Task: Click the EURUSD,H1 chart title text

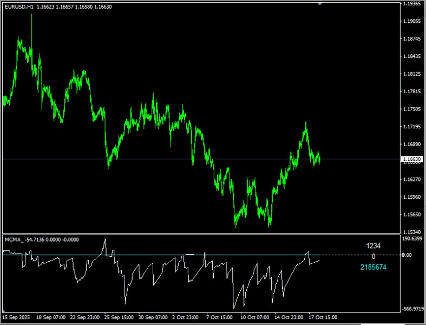Action: pos(19,7)
